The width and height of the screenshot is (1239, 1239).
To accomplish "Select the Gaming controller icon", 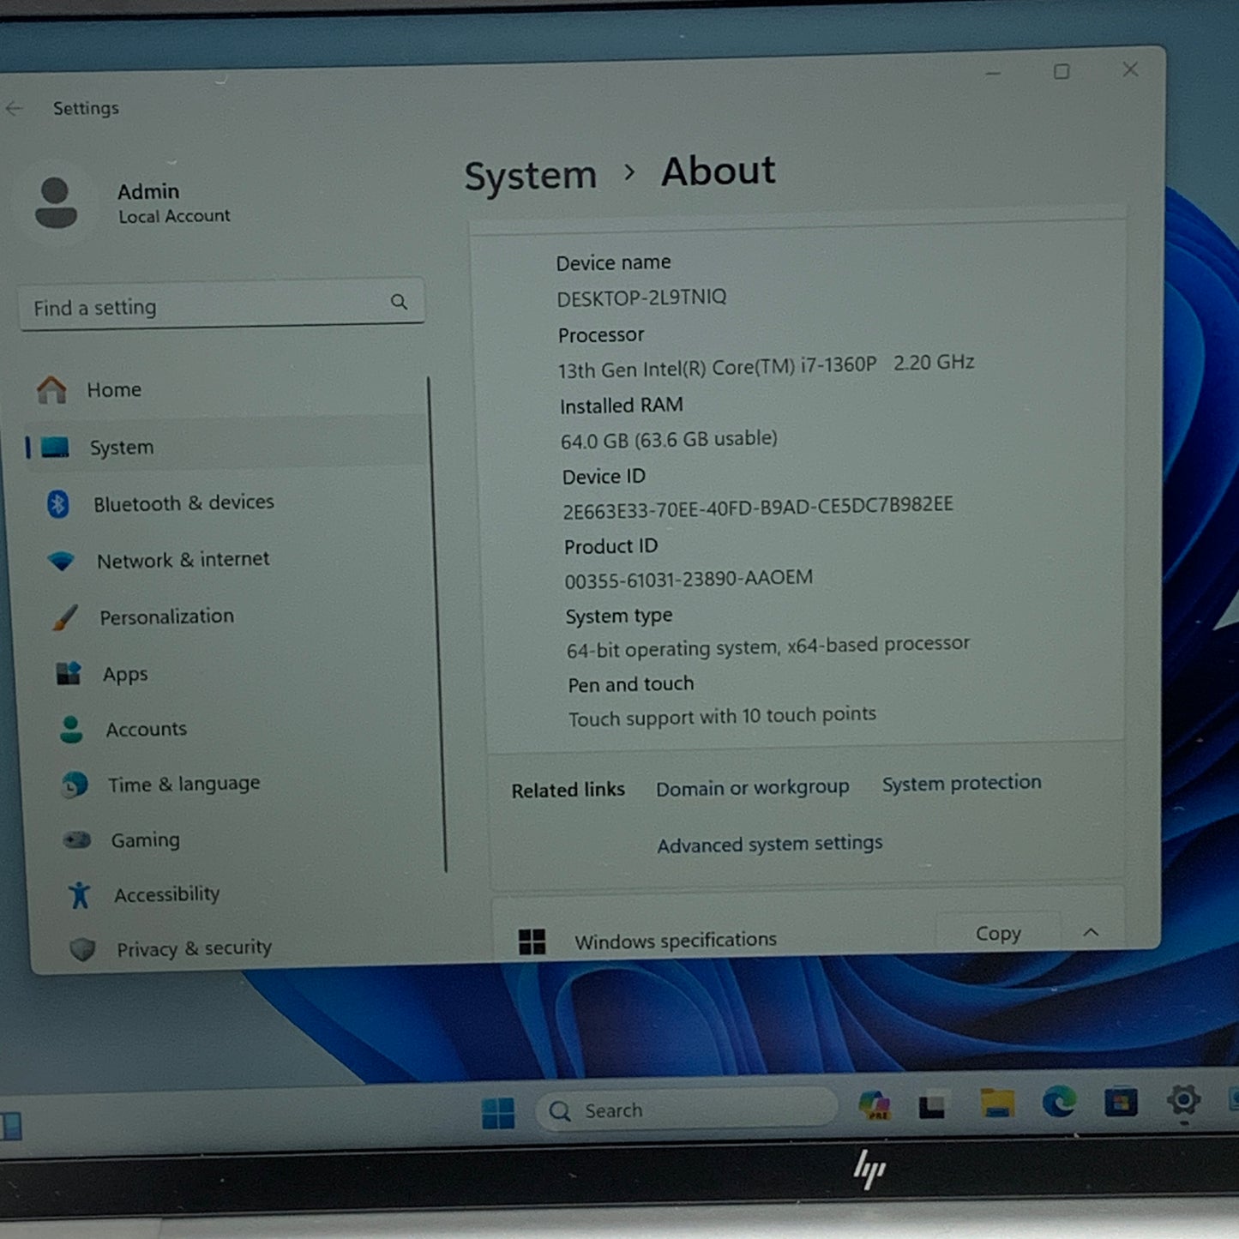I will (x=76, y=841).
